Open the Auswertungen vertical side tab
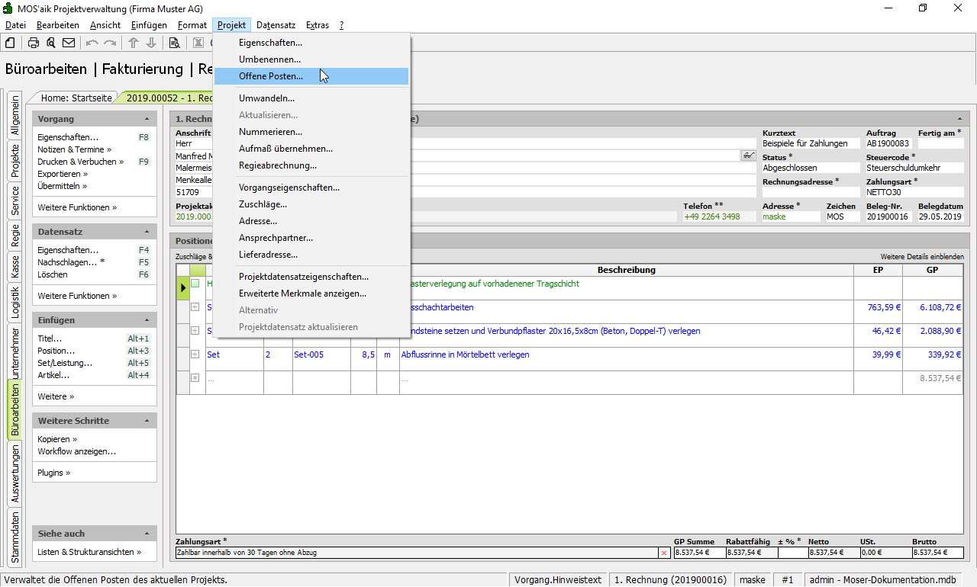This screenshot has width=977, height=587. (15, 473)
